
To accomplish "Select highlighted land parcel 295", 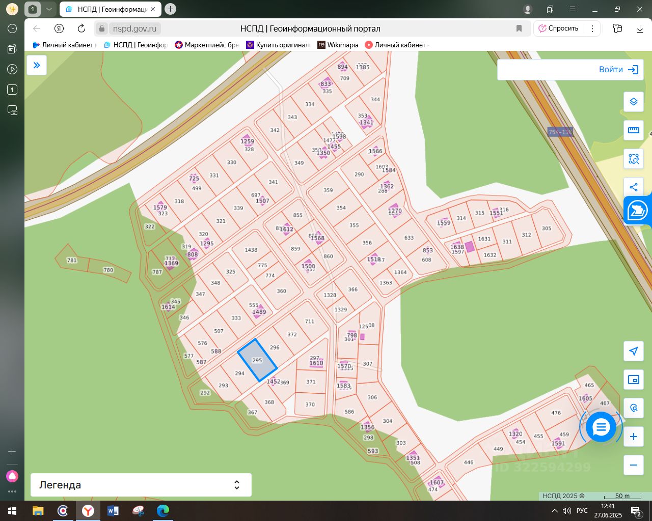I will (257, 360).
